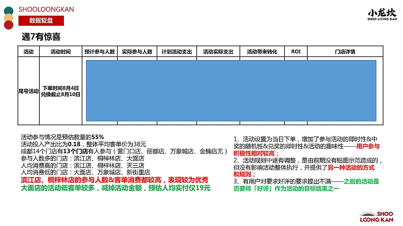This screenshot has height=226, width=403.
Task: Click the 小龙坎 logo at top right
Action: click(382, 14)
